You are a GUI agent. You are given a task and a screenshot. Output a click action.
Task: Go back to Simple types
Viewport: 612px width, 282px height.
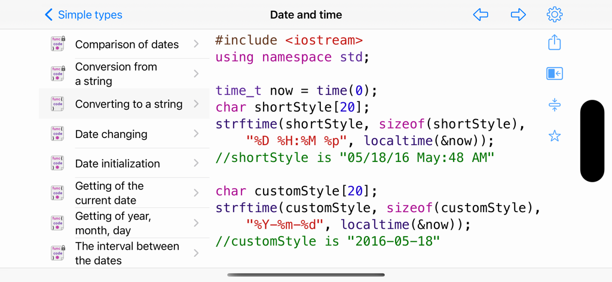point(84,15)
